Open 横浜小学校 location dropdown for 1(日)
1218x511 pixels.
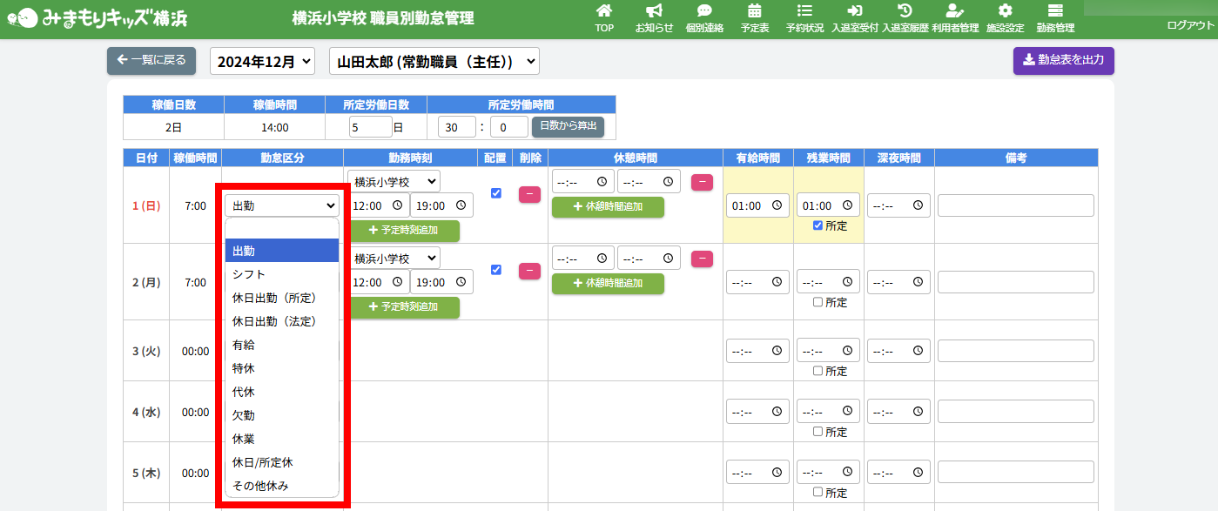click(x=394, y=181)
